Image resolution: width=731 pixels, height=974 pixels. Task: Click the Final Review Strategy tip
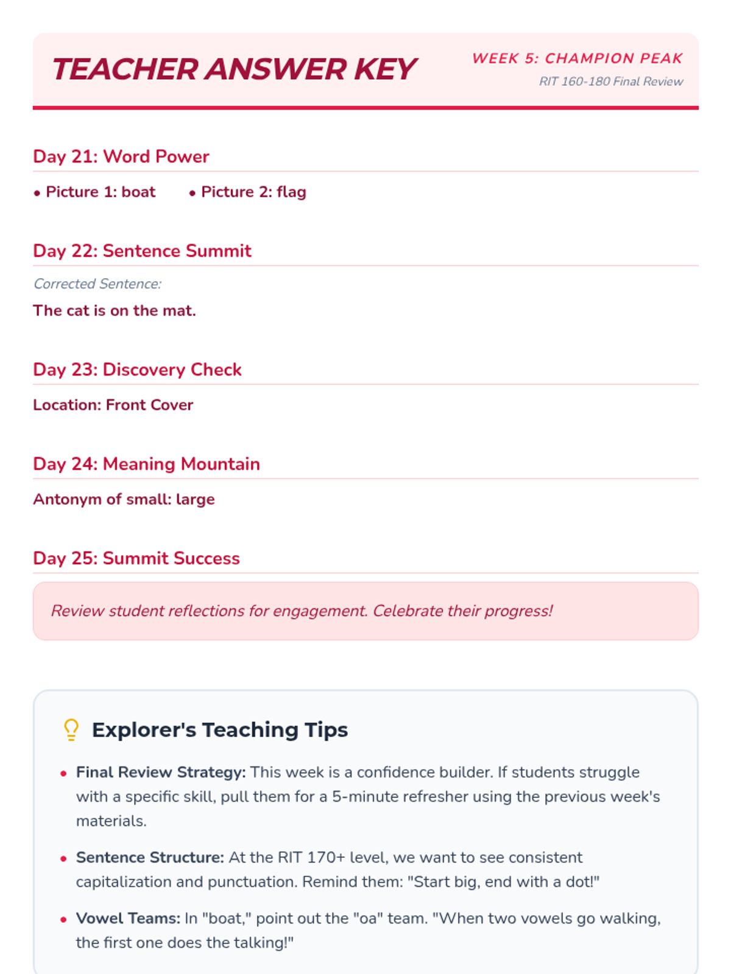tap(368, 796)
